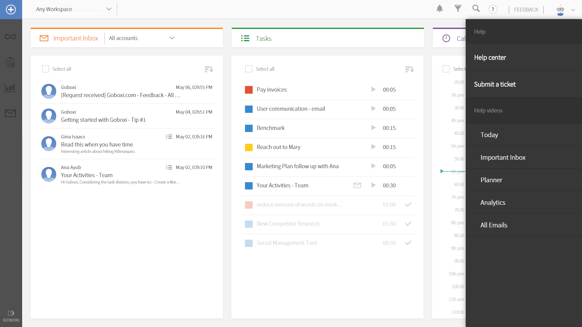Image resolution: width=582 pixels, height=327 pixels.
Task: Check Select all in Important Inbox
Action: click(46, 69)
